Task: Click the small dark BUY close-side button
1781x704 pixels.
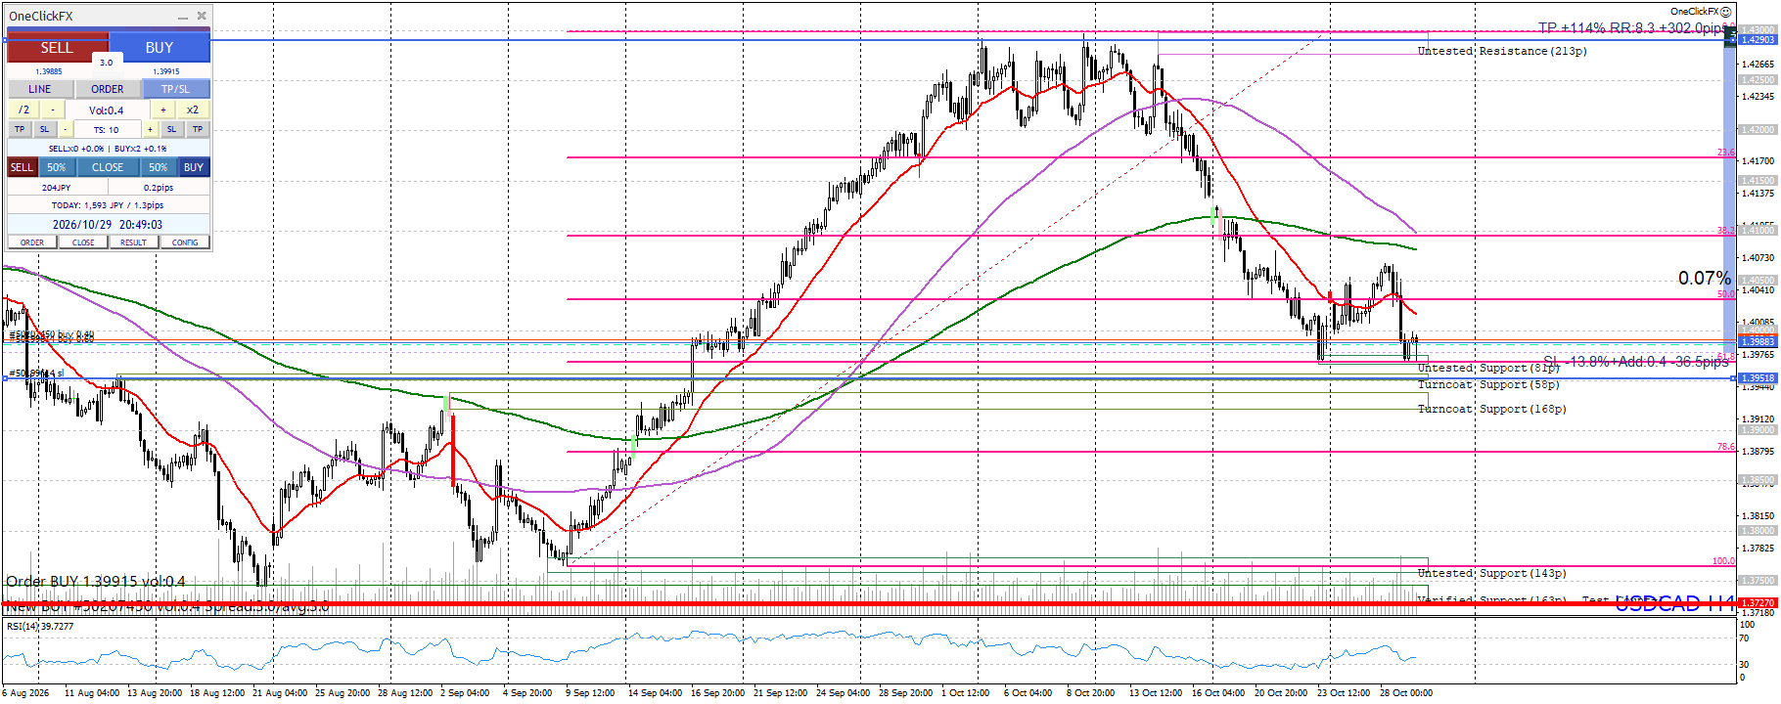Action: coord(194,167)
